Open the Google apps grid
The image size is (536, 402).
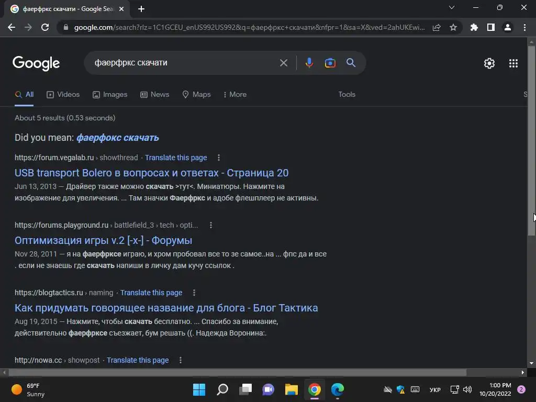pos(513,63)
